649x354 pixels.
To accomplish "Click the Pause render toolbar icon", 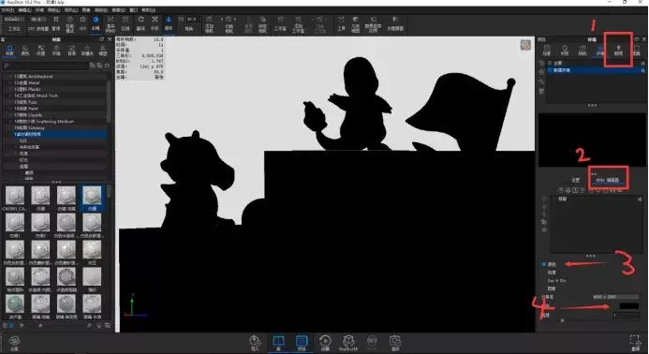I will click(56, 22).
